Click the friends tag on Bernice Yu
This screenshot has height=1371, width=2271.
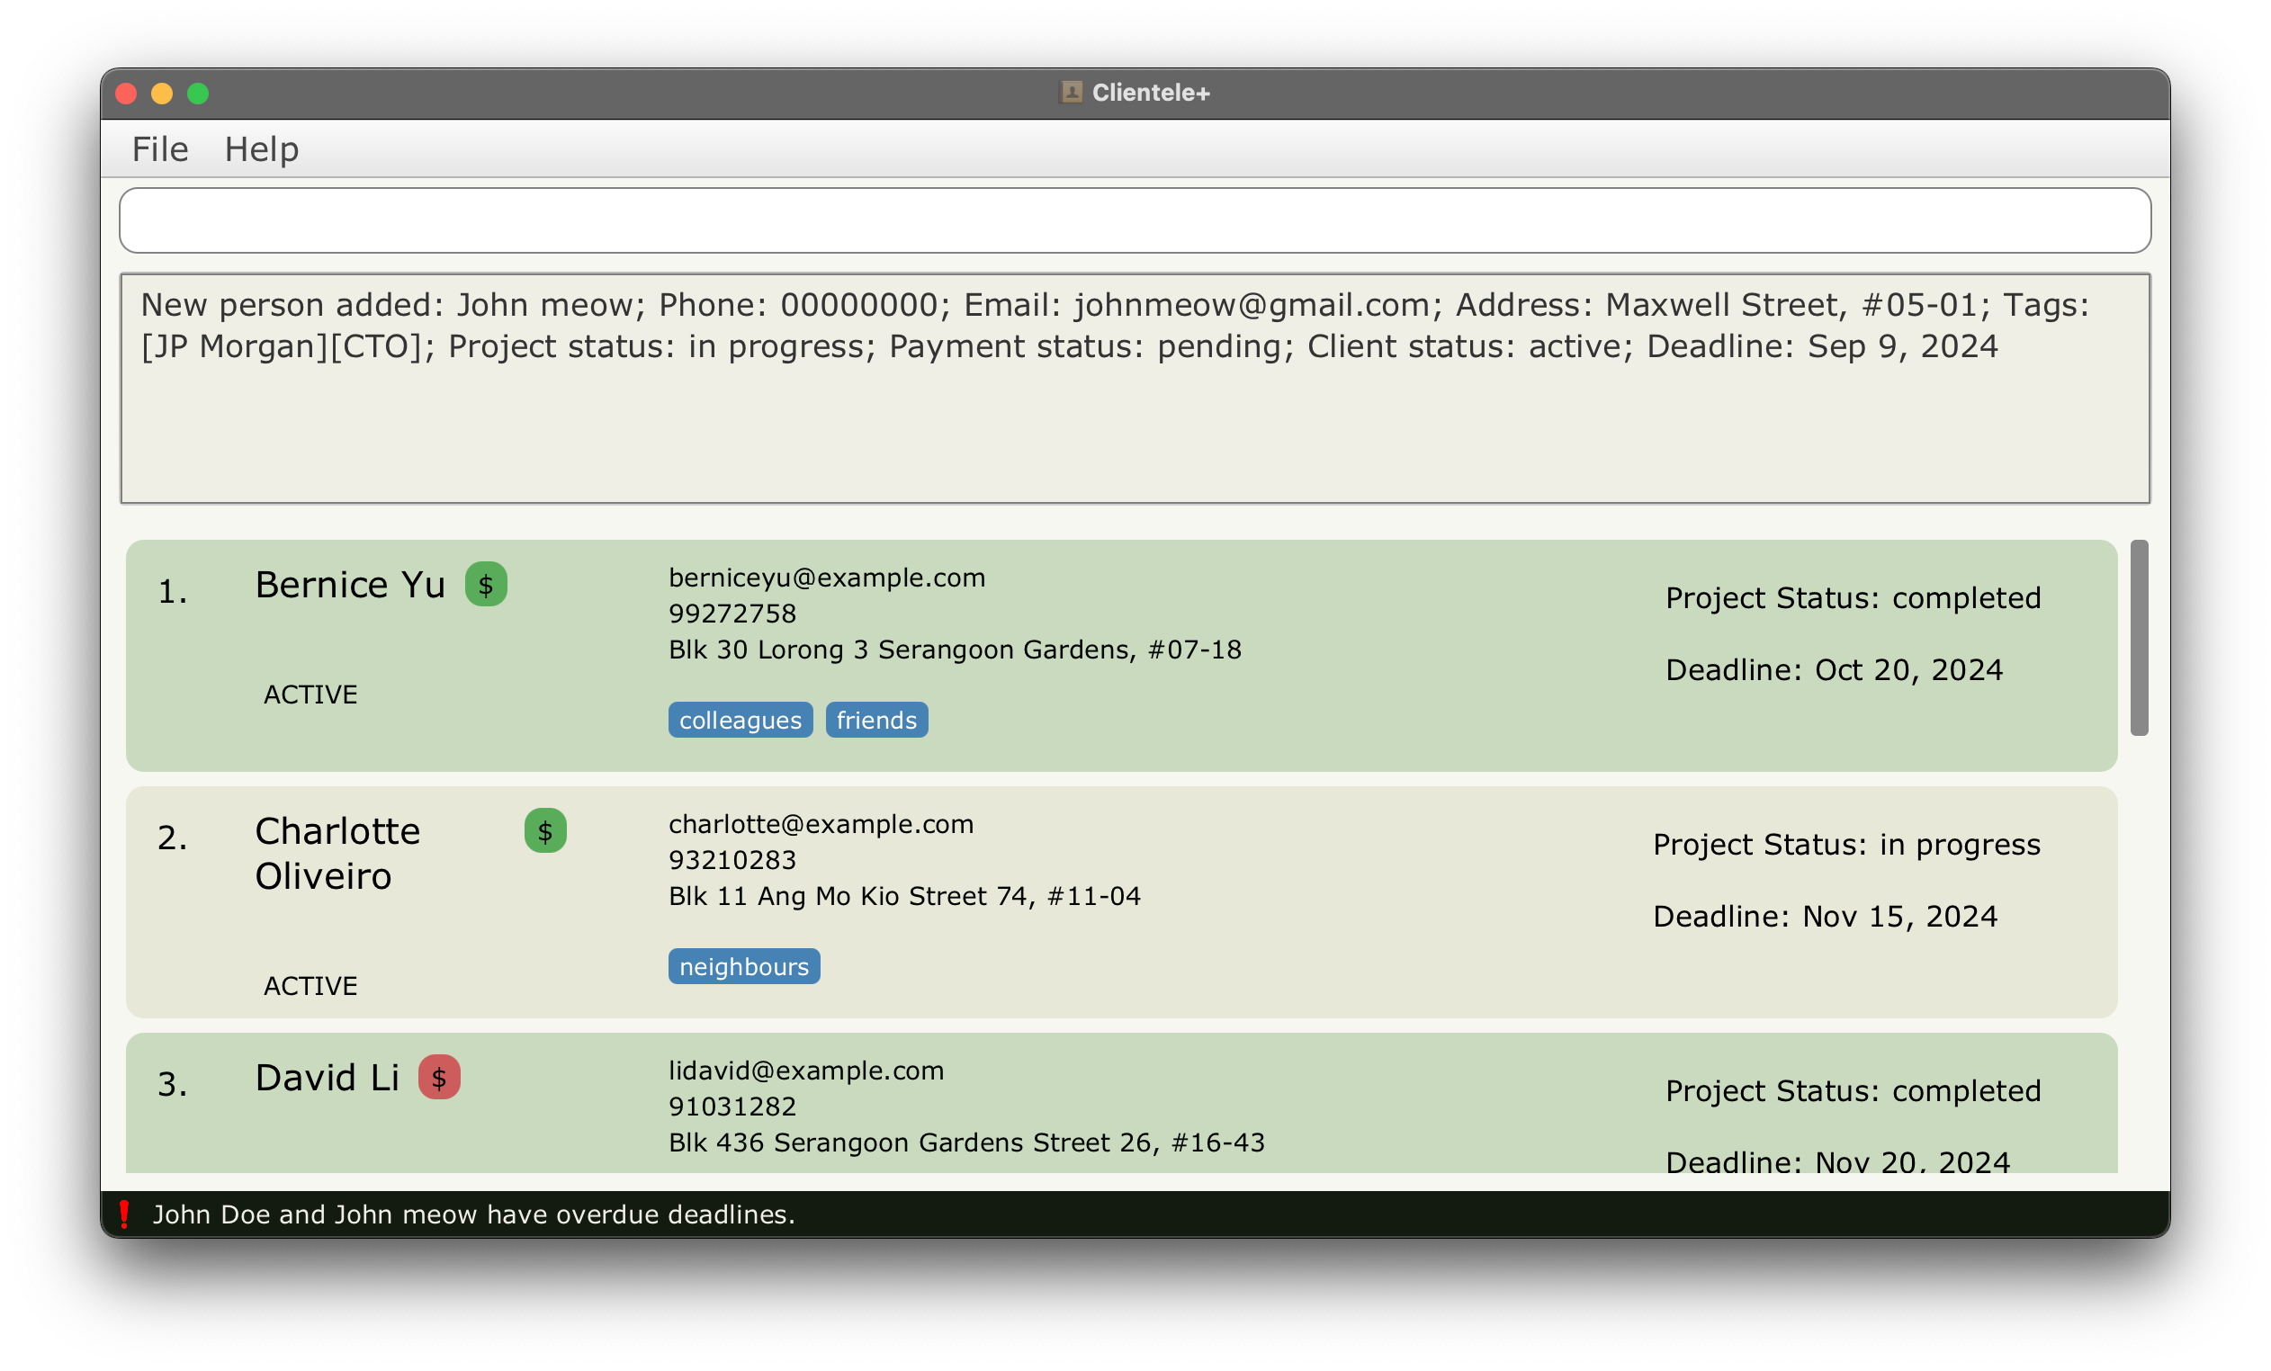(x=876, y=719)
